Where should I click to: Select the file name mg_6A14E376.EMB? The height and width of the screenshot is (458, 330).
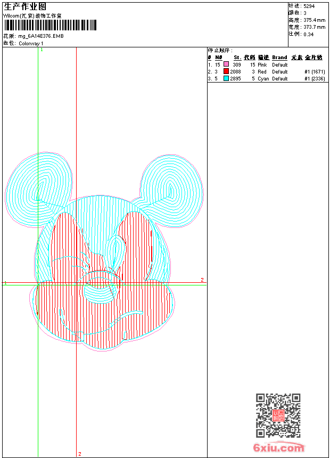[x=41, y=36]
